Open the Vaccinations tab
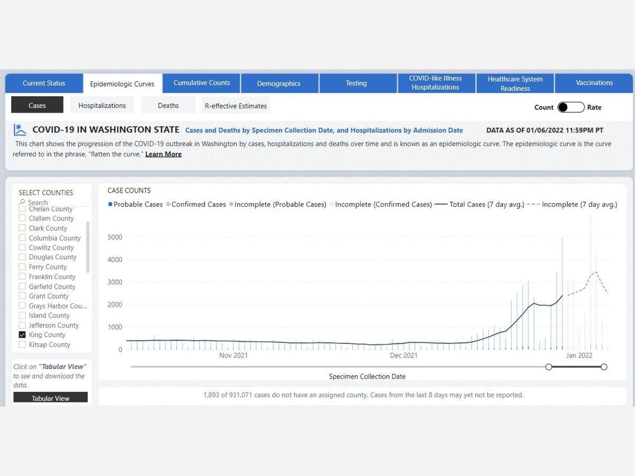Screen dimensions: 635x476 [594, 83]
